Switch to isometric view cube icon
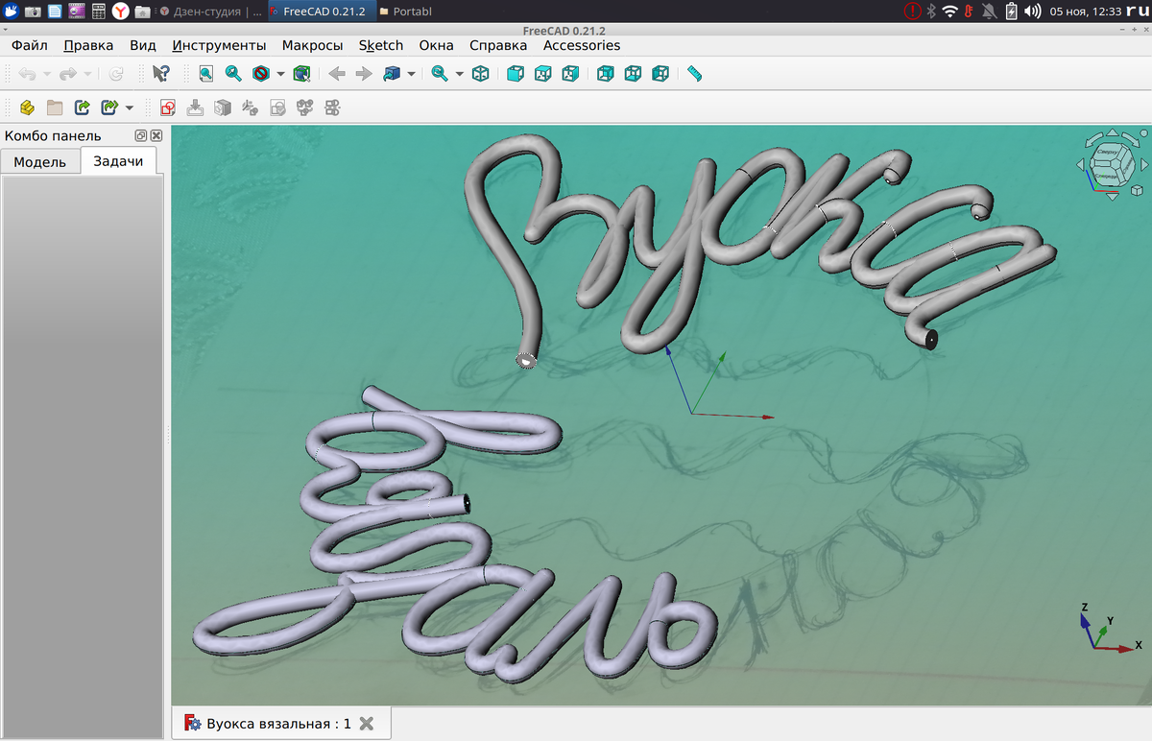1152x741 pixels. coord(480,74)
